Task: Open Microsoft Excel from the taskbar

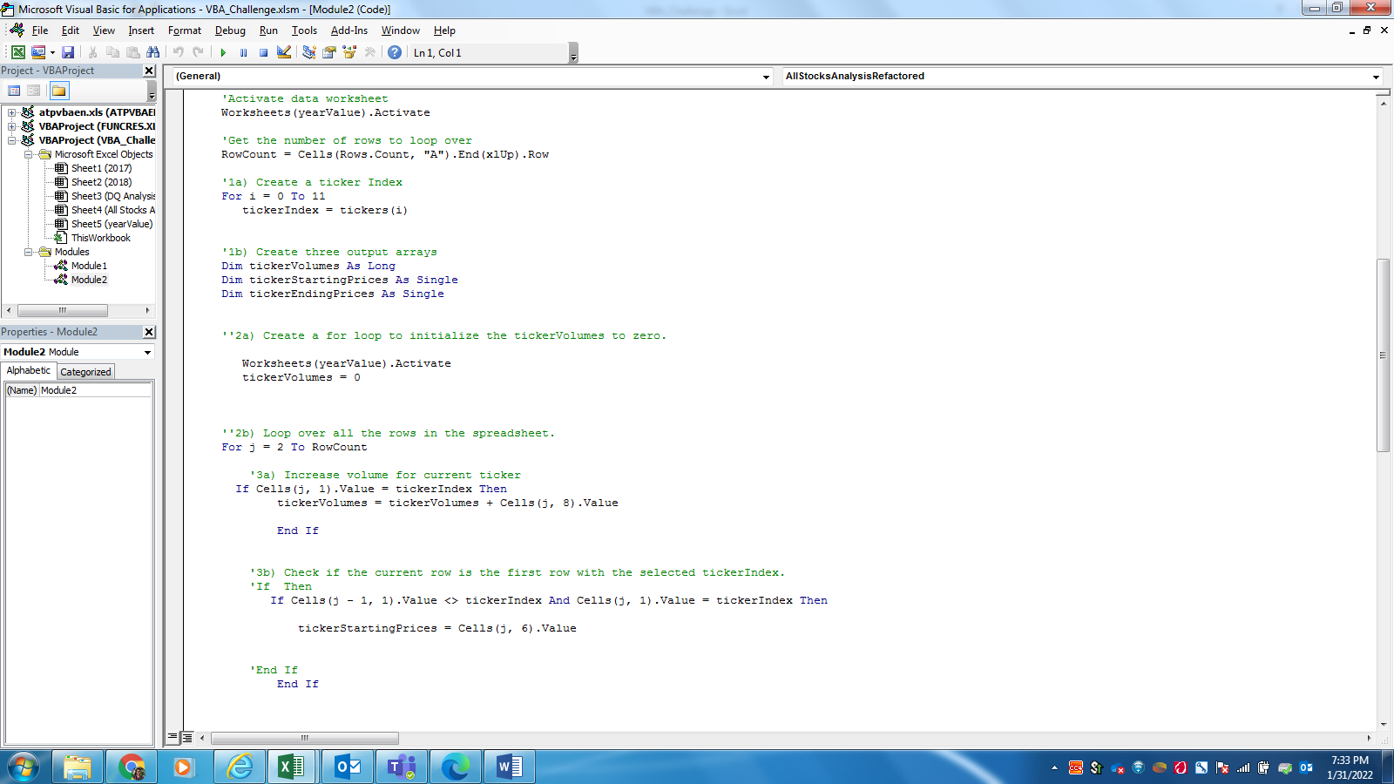Action: (292, 767)
